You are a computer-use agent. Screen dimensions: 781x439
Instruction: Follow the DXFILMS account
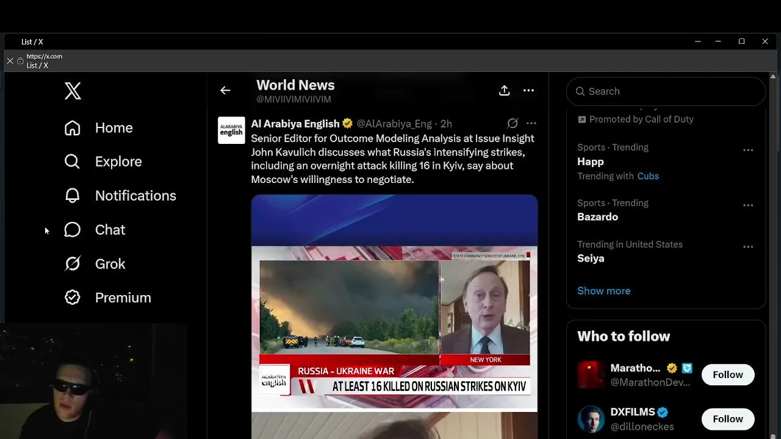click(728, 419)
